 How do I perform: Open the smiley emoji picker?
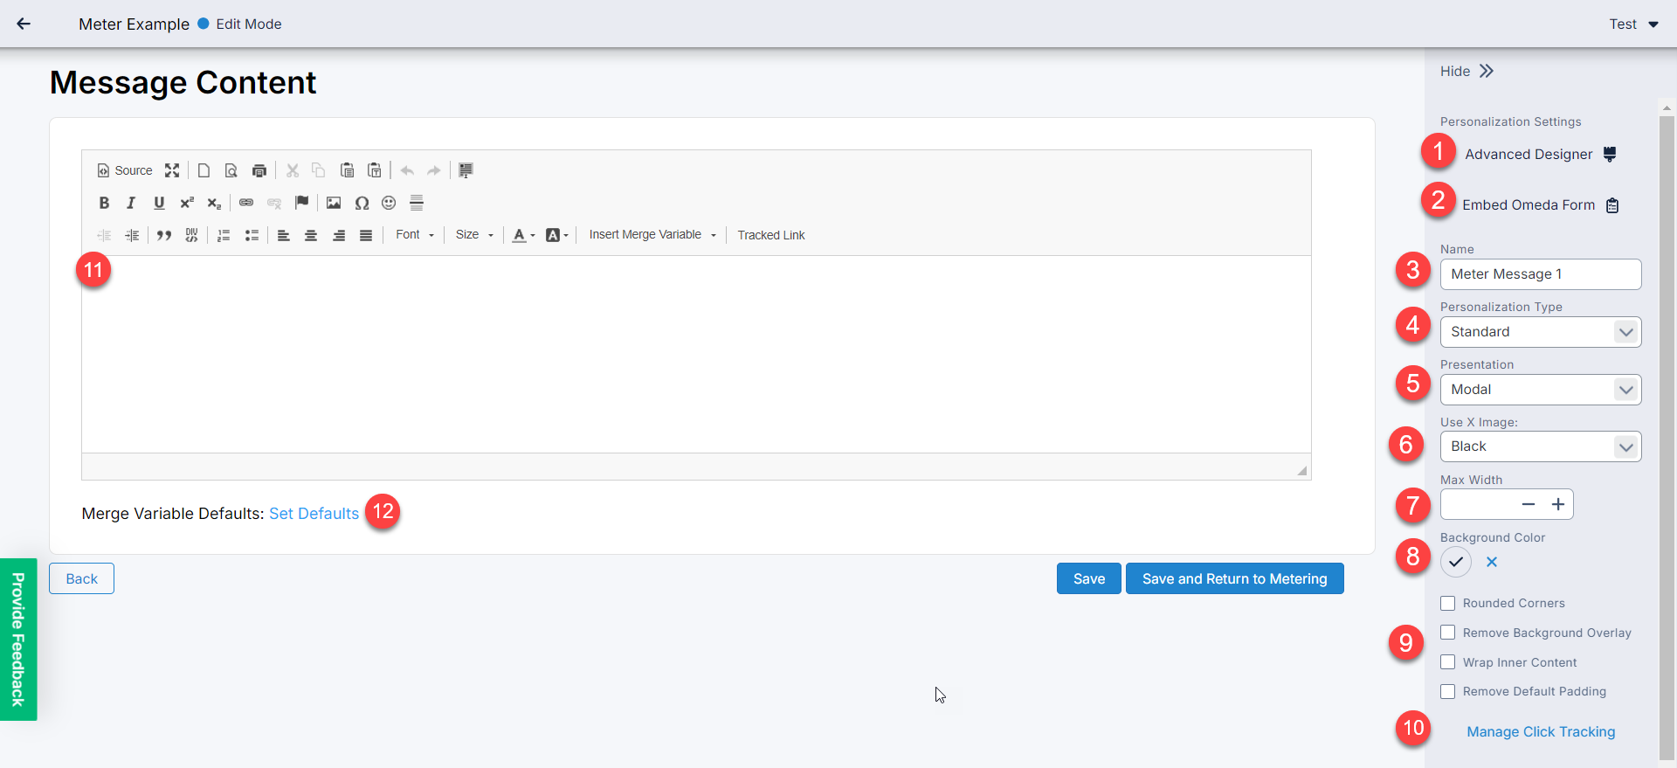point(389,203)
